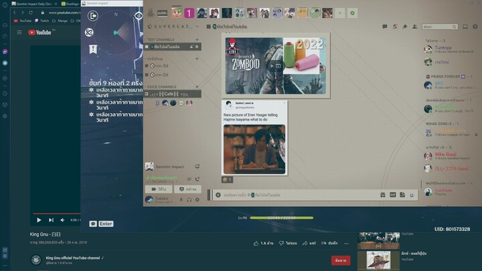Image resolution: width=482 pixels, height=271 pixels.
Task: Type in the Discord message input field
Action: point(301,195)
